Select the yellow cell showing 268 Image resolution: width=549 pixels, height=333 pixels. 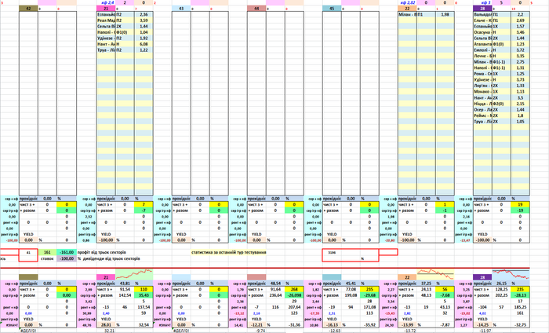pyautogui.click(x=294, y=290)
